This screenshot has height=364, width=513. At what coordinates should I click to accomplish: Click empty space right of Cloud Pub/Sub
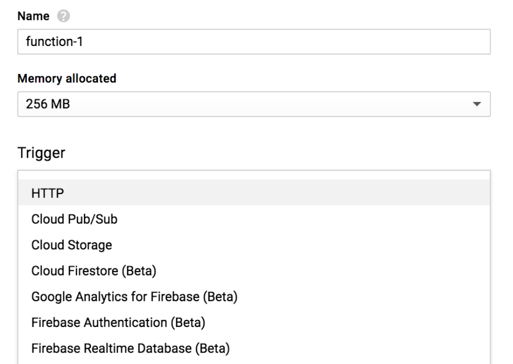click(x=303, y=219)
